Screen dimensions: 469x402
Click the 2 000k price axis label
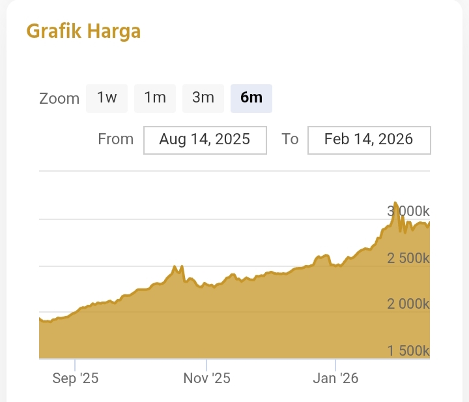tap(408, 305)
